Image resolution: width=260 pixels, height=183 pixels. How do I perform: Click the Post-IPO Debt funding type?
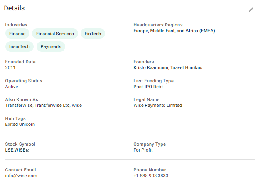pos(148,87)
